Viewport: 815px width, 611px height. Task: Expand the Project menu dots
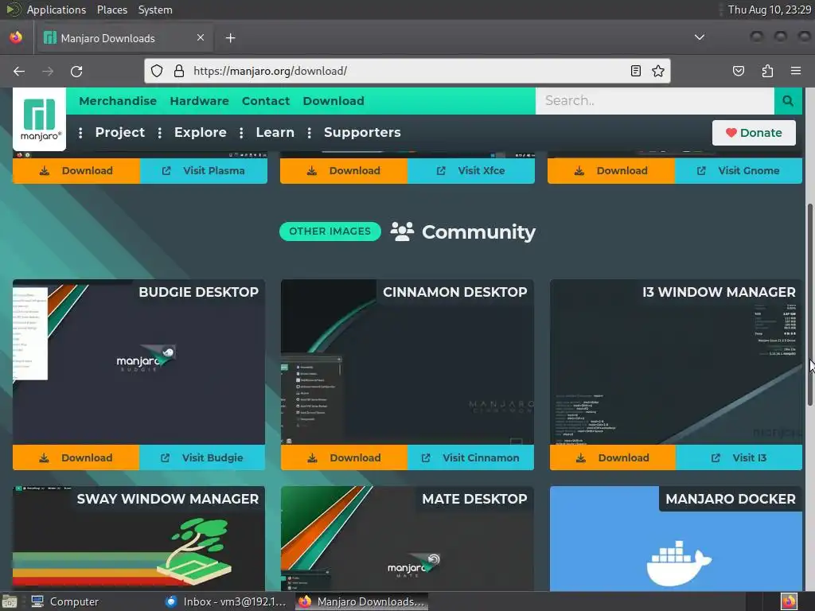(x=80, y=133)
